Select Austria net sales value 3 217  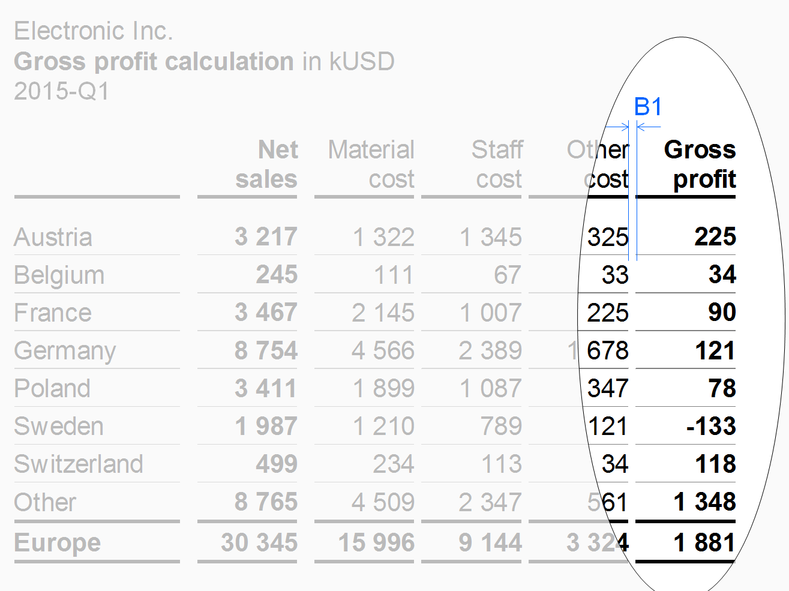point(266,236)
